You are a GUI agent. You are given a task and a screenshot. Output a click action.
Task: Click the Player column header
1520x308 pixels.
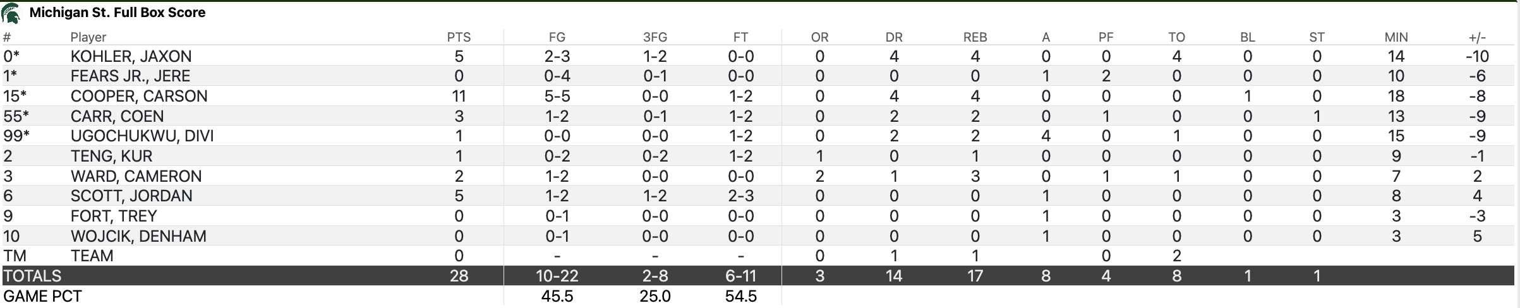pos(88,37)
